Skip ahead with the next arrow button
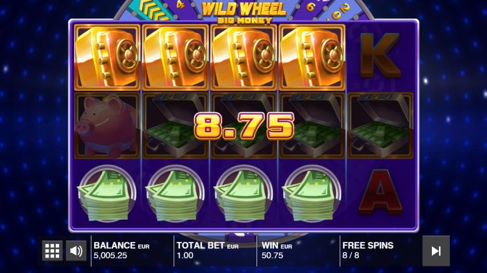Screen dimensions: 487x273 pos(436,251)
